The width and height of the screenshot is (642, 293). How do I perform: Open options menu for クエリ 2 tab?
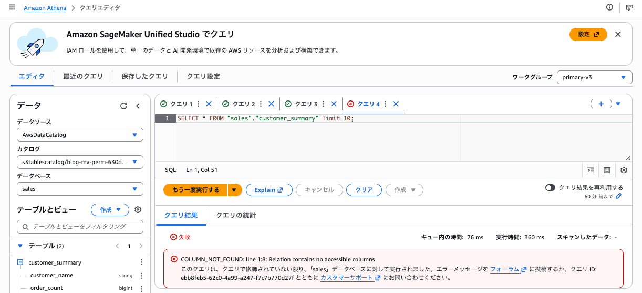pyautogui.click(x=261, y=104)
